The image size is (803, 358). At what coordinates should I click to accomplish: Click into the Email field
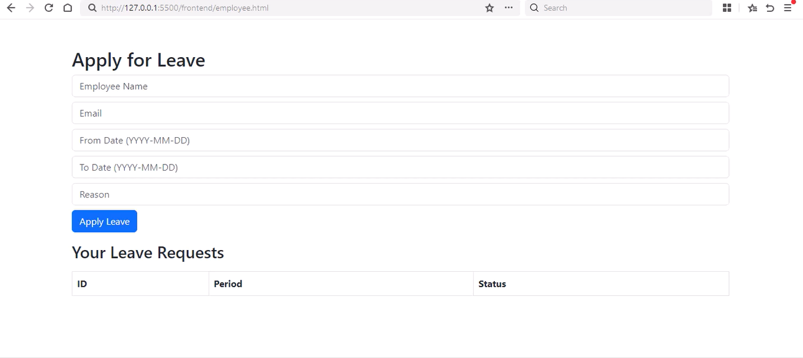[x=400, y=113]
